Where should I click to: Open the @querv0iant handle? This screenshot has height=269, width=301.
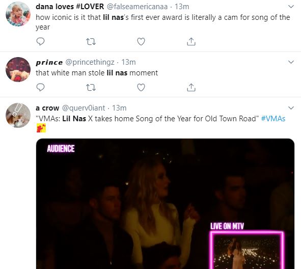pyautogui.click(x=84, y=108)
